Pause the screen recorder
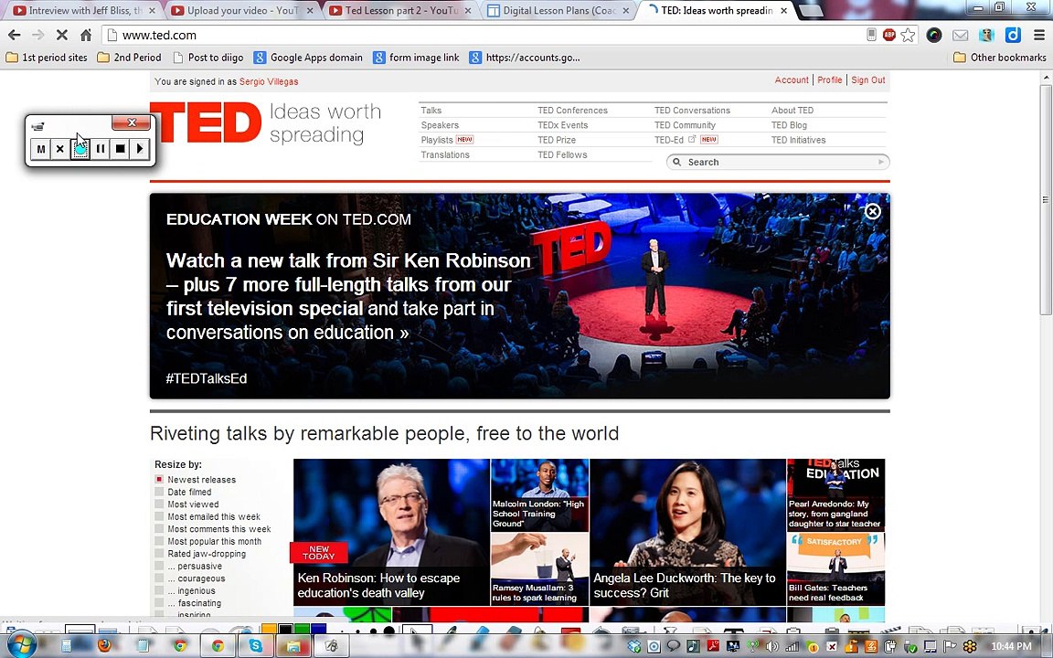1053x658 pixels. [100, 148]
